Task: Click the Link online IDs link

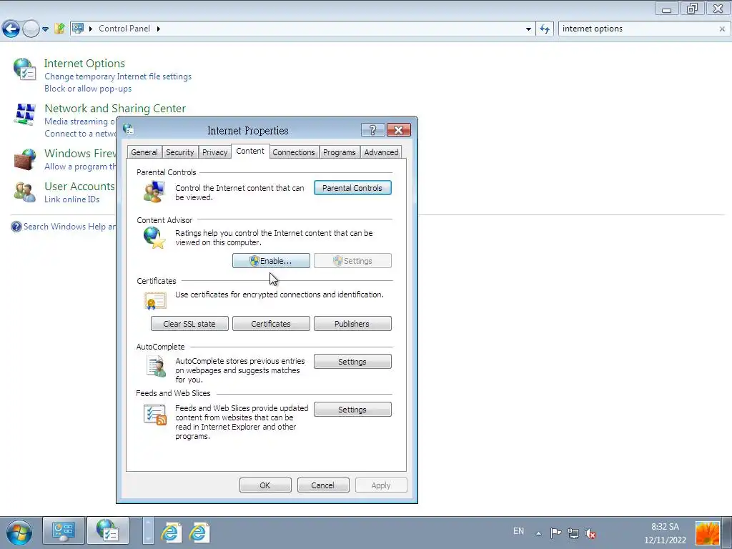Action: [72, 199]
